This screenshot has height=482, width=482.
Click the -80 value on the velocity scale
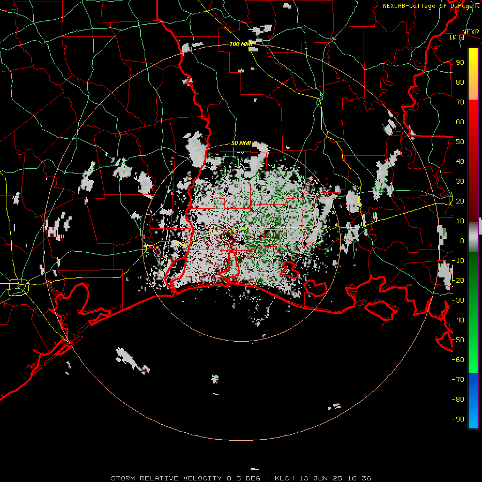(458, 400)
